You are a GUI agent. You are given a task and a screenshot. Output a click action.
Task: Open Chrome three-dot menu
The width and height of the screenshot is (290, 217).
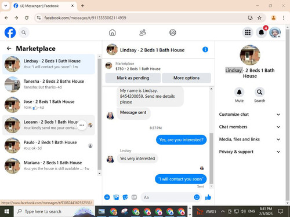pos(284,18)
